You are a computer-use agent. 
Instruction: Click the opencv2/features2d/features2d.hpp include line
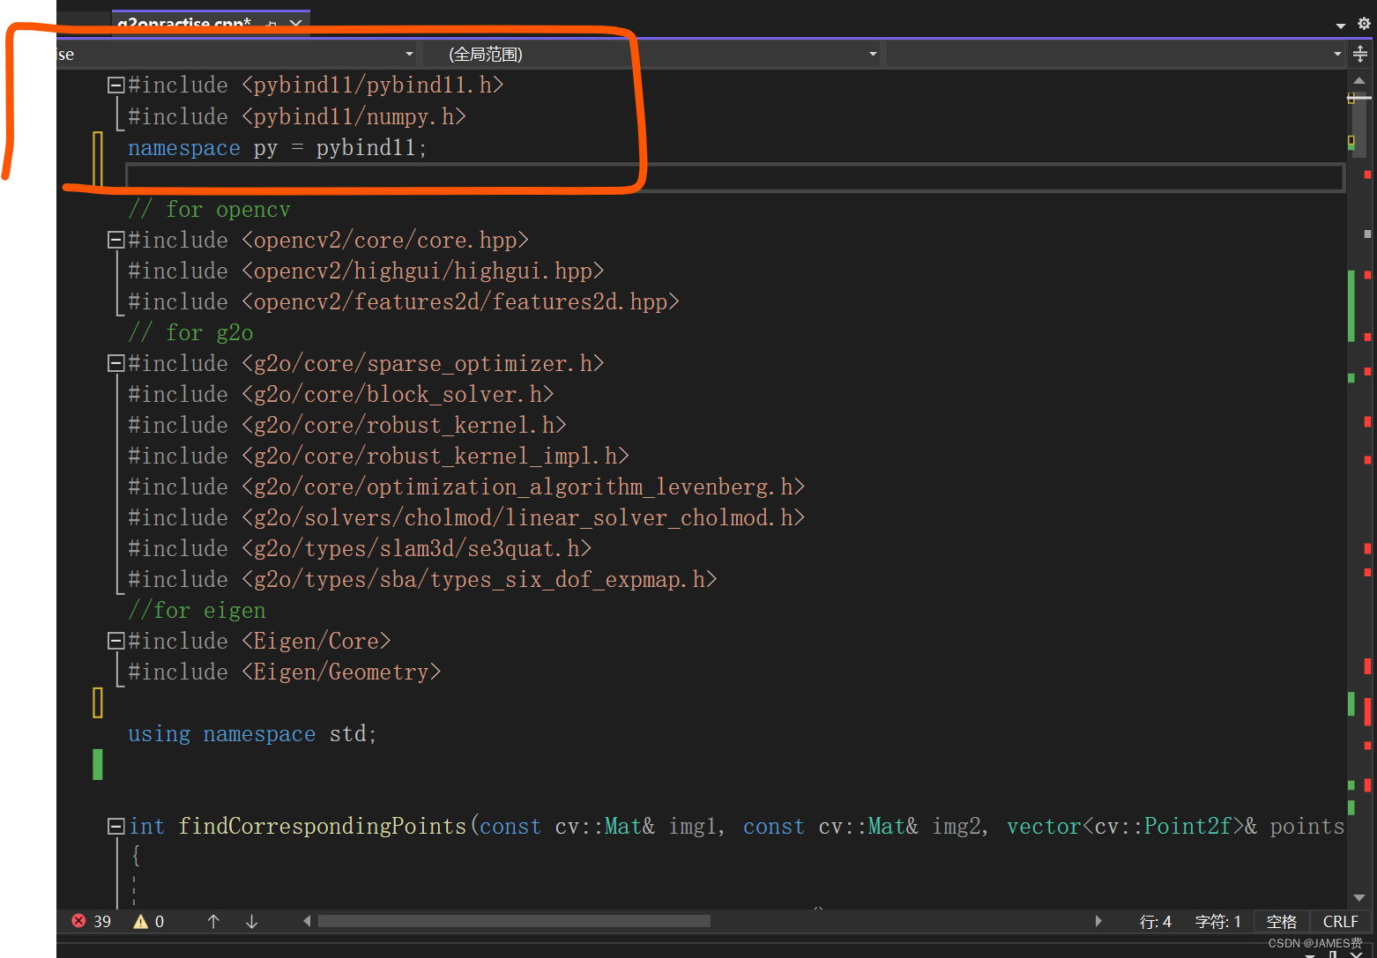pos(404,301)
